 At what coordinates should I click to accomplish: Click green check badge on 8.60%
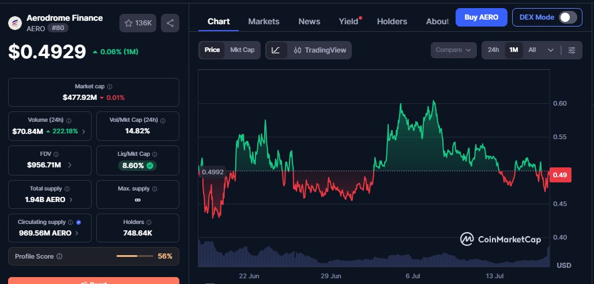point(150,166)
